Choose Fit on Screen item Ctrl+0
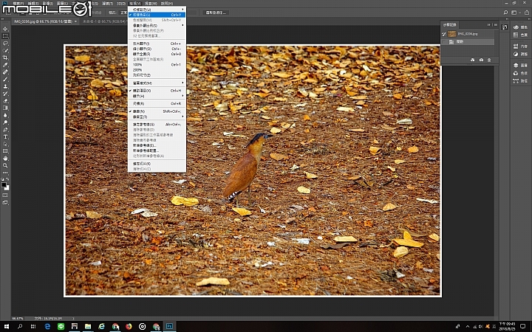The height and width of the screenshot is (332, 532). coord(157,54)
